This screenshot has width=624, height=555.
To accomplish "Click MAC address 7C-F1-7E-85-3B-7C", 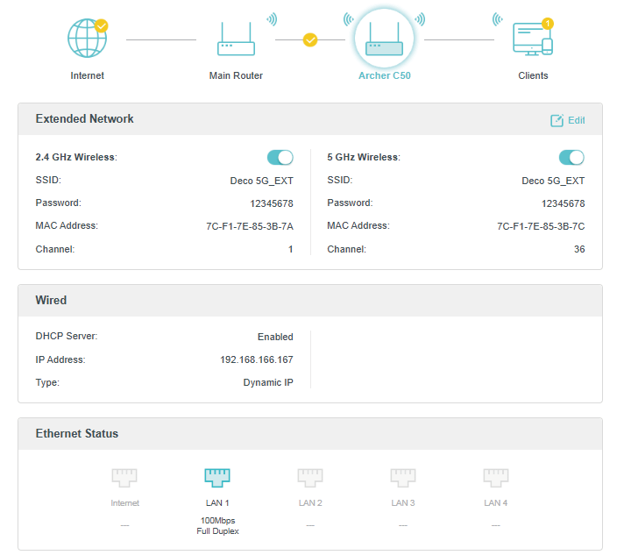I will click(x=541, y=226).
